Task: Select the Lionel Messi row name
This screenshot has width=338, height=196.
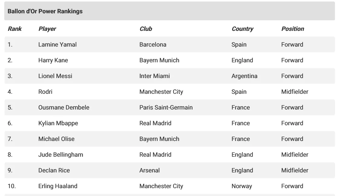Action: coord(55,76)
